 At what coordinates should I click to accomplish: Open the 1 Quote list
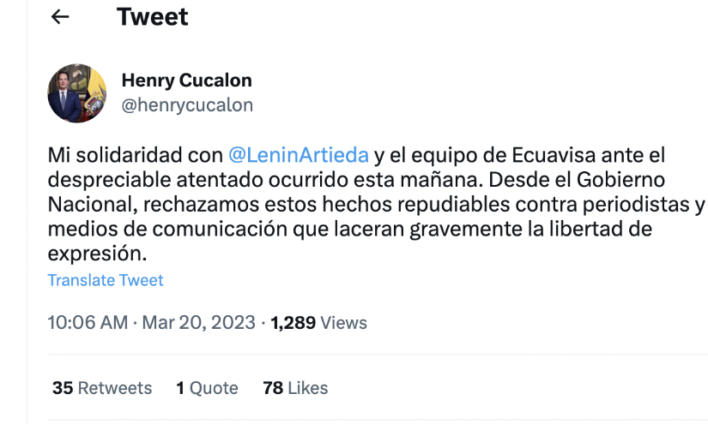coord(207,388)
